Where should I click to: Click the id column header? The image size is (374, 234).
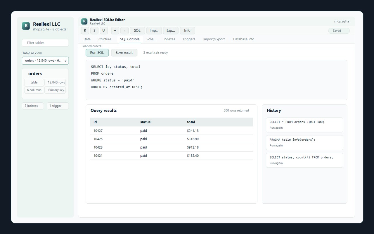(x=95, y=122)
